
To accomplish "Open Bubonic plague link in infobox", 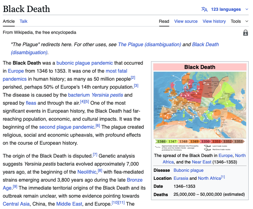I will point(188,170).
